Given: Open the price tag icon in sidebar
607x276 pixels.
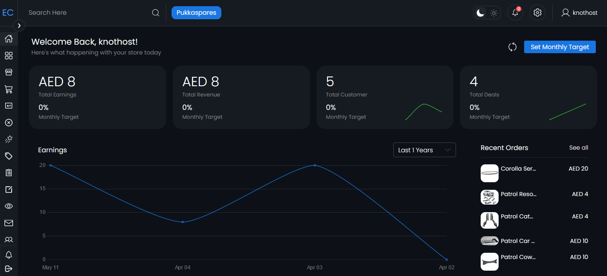Looking at the screenshot, I should (9, 156).
